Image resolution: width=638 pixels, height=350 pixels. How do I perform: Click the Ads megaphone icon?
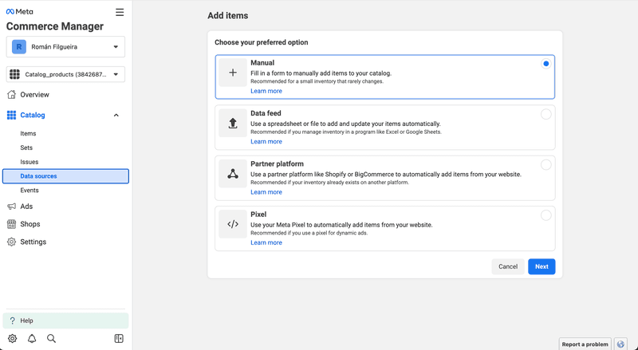[12, 206]
